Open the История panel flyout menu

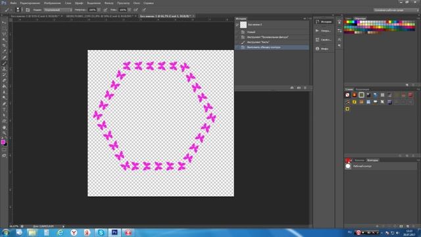coord(310,18)
